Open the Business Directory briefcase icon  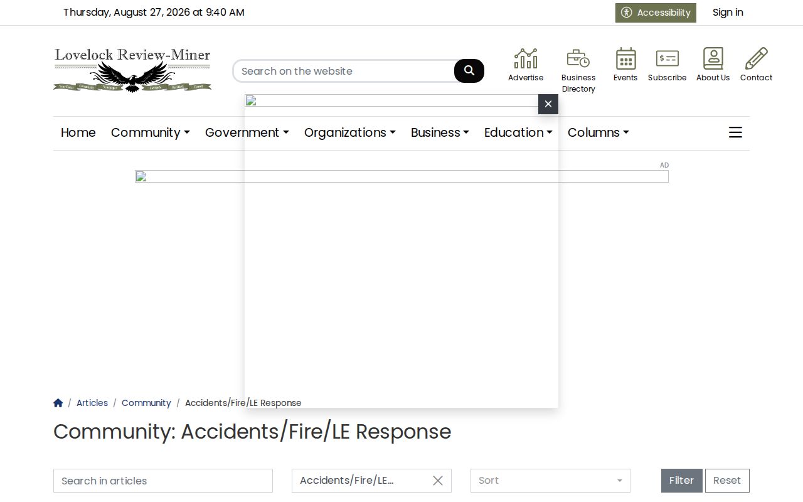pyautogui.click(x=578, y=58)
